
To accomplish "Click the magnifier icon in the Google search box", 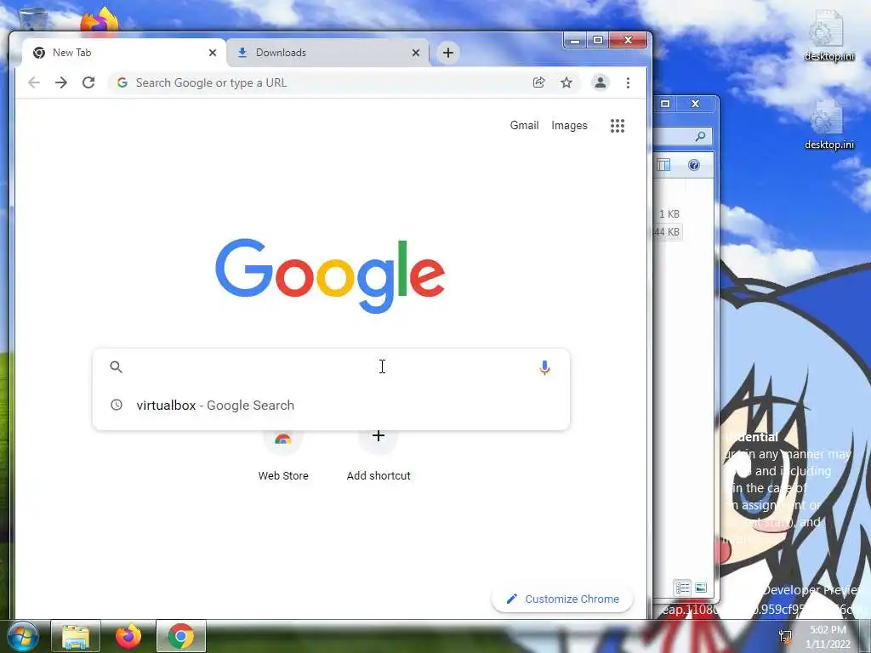I will [116, 367].
